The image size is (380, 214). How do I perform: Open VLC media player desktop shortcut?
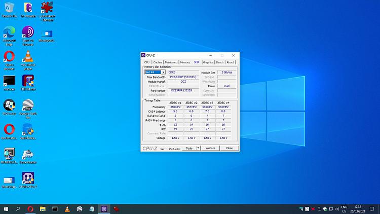coord(28,60)
